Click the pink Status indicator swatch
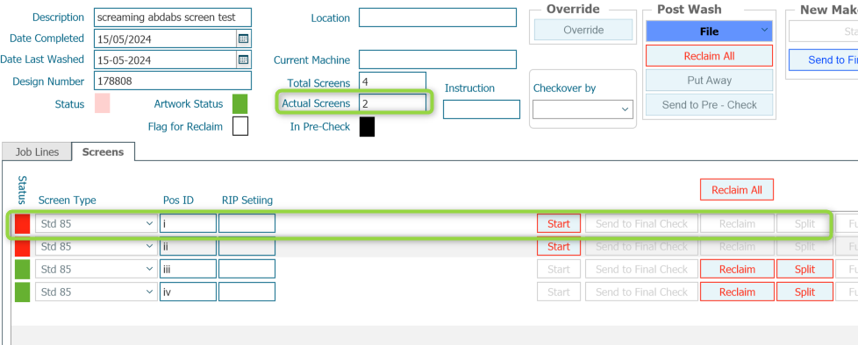858x345 pixels. 103,103
